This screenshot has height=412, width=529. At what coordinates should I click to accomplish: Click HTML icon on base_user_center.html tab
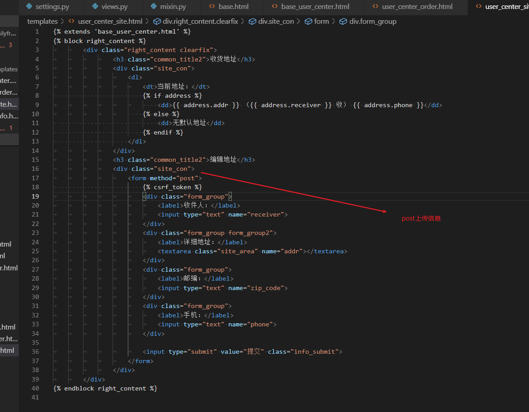[275, 6]
